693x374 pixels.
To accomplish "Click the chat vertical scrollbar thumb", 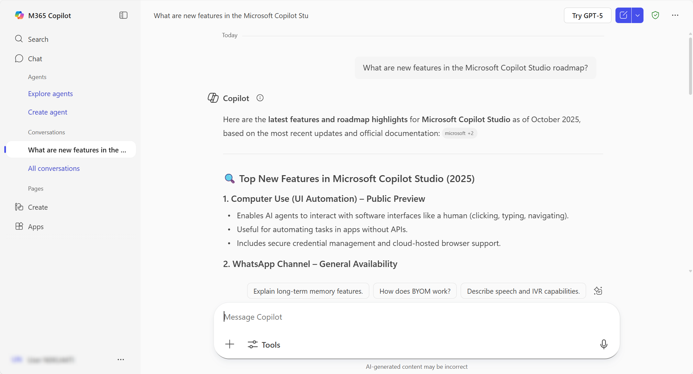I will (690, 66).
